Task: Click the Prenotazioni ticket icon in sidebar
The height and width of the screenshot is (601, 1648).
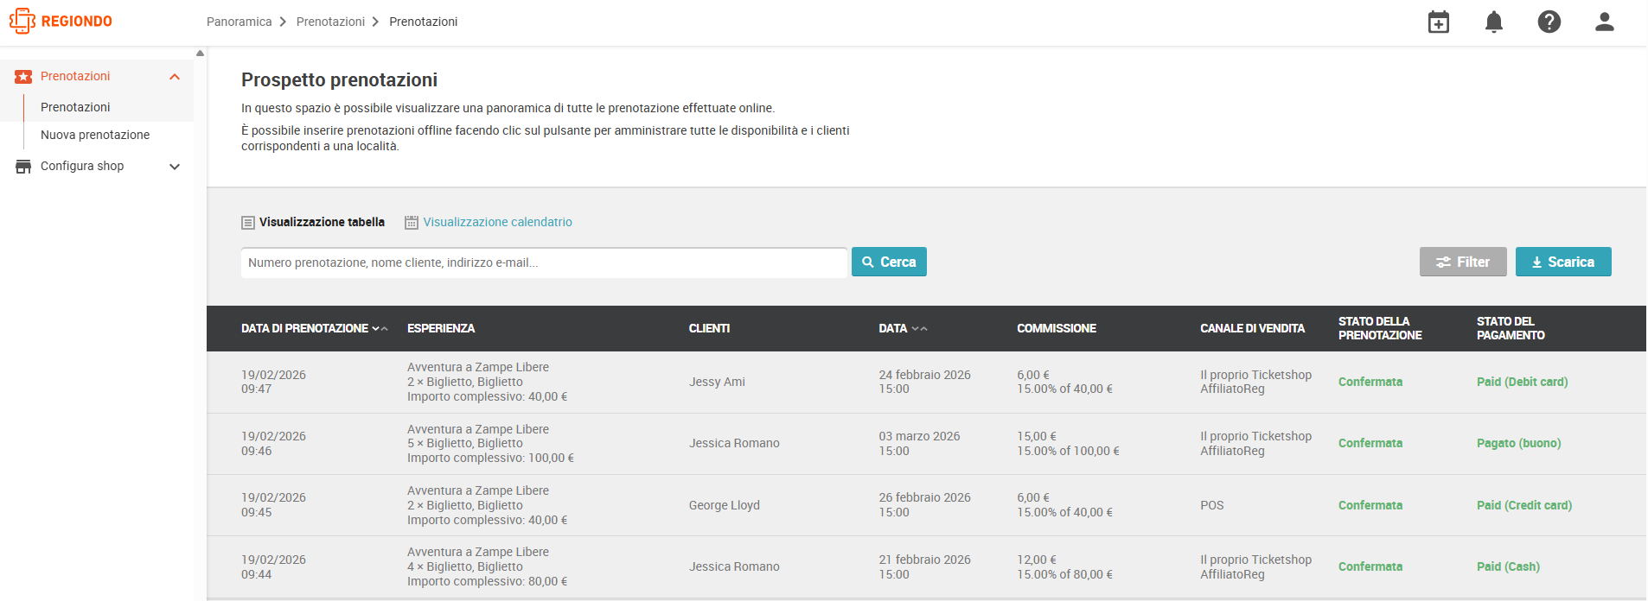Action: [23, 77]
